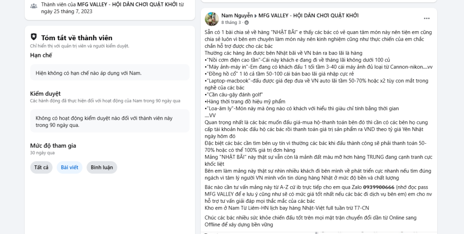Open the Nam Nguyễn profile link
This screenshot has height=234, width=464.
(x=237, y=15)
